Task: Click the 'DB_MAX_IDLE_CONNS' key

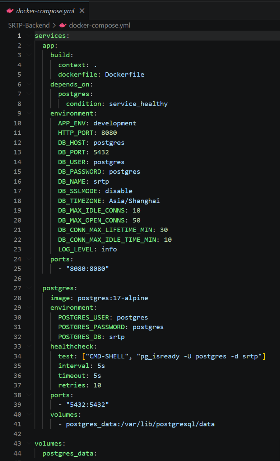Action: click(x=91, y=211)
